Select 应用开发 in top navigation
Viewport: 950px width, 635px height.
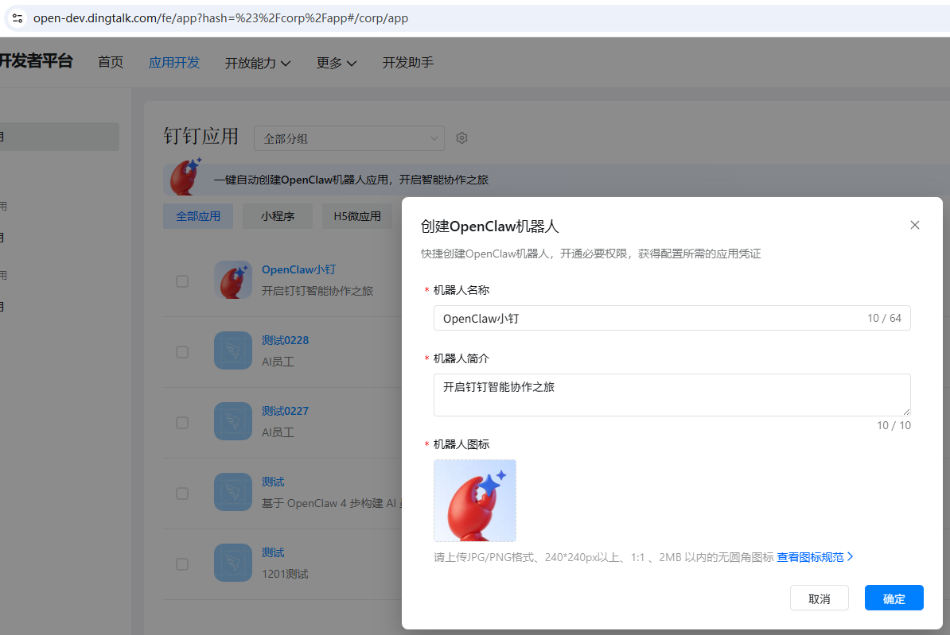point(174,62)
